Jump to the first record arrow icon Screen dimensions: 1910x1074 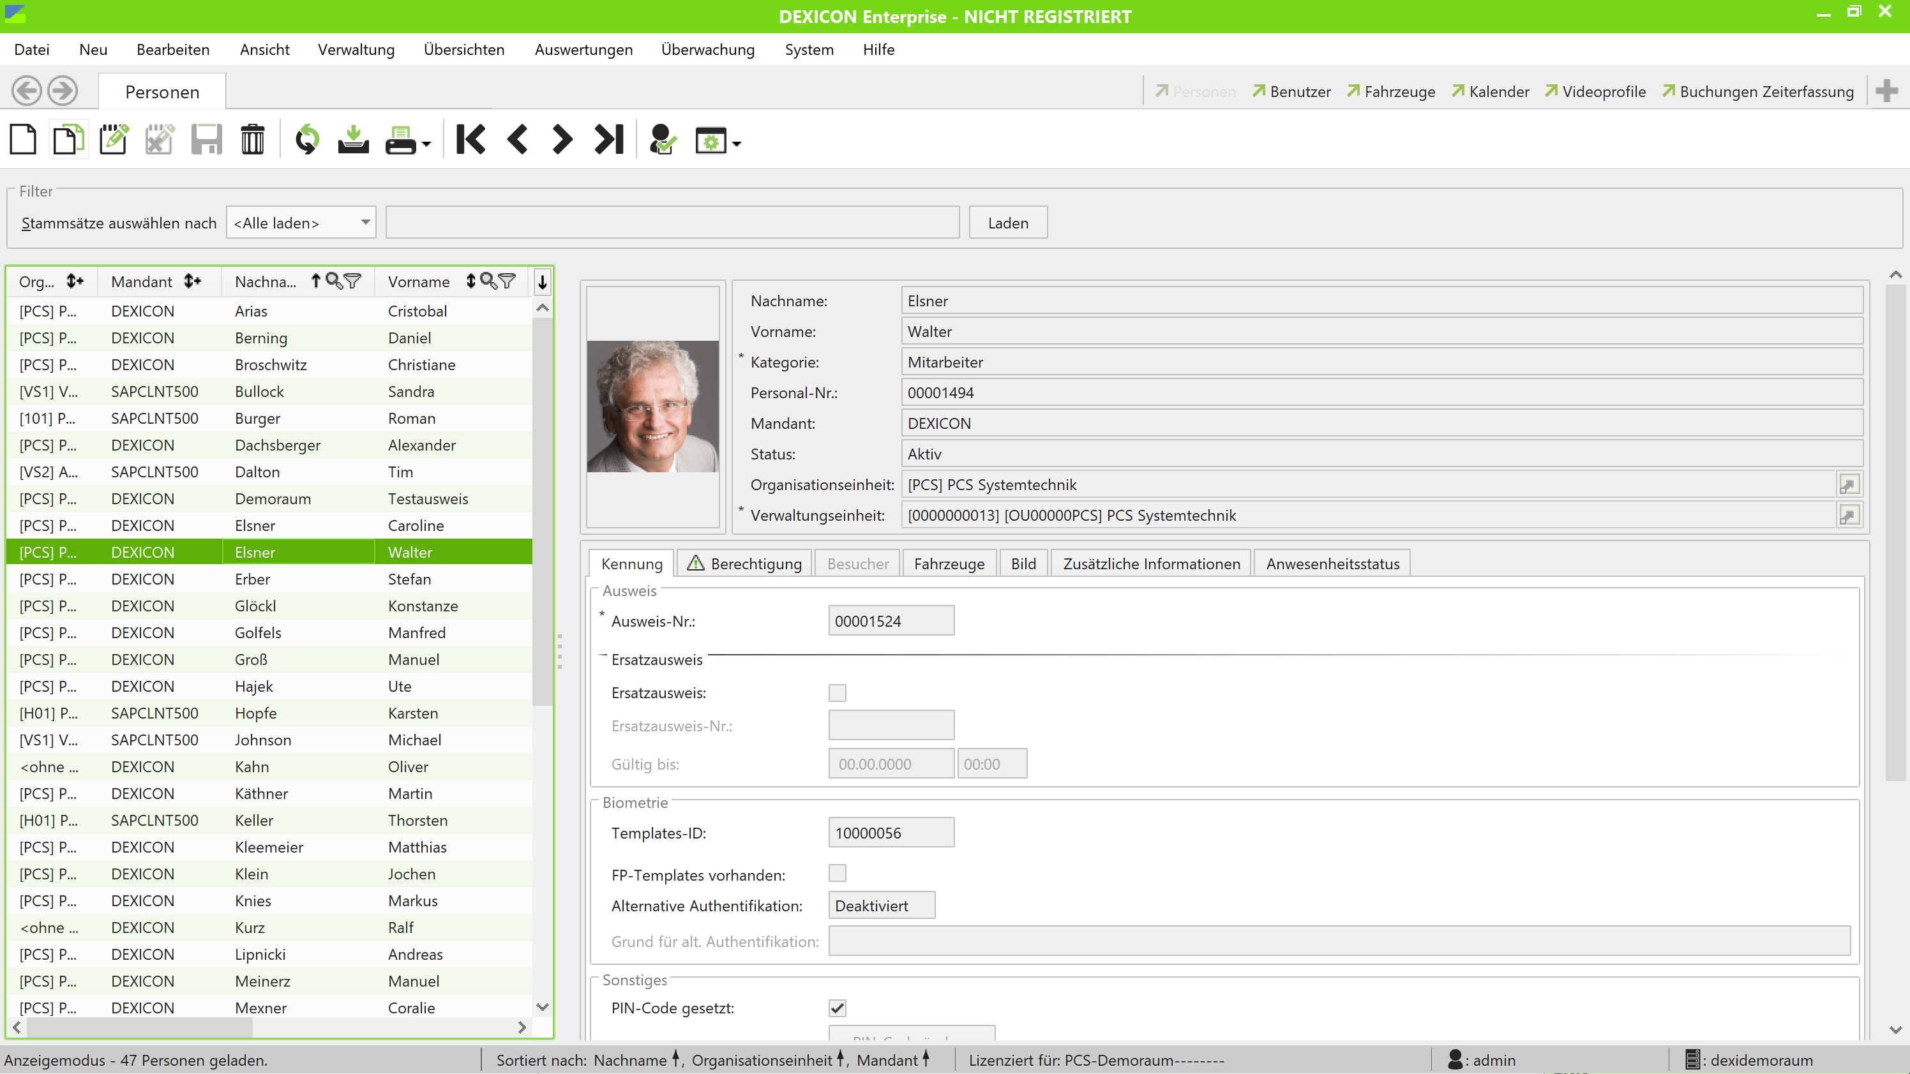471,139
